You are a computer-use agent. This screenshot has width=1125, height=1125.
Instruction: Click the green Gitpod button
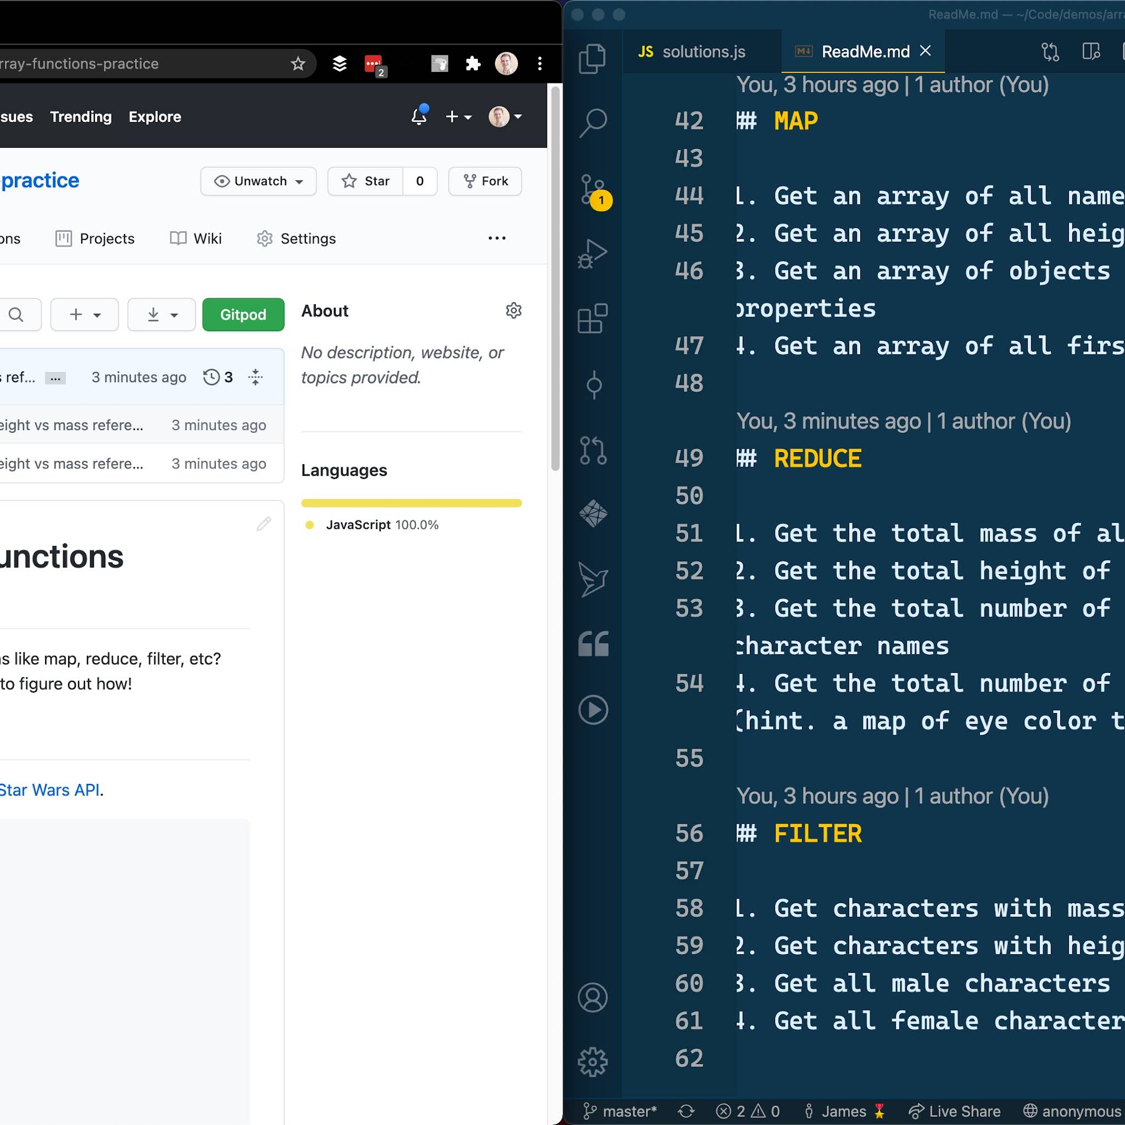[243, 314]
